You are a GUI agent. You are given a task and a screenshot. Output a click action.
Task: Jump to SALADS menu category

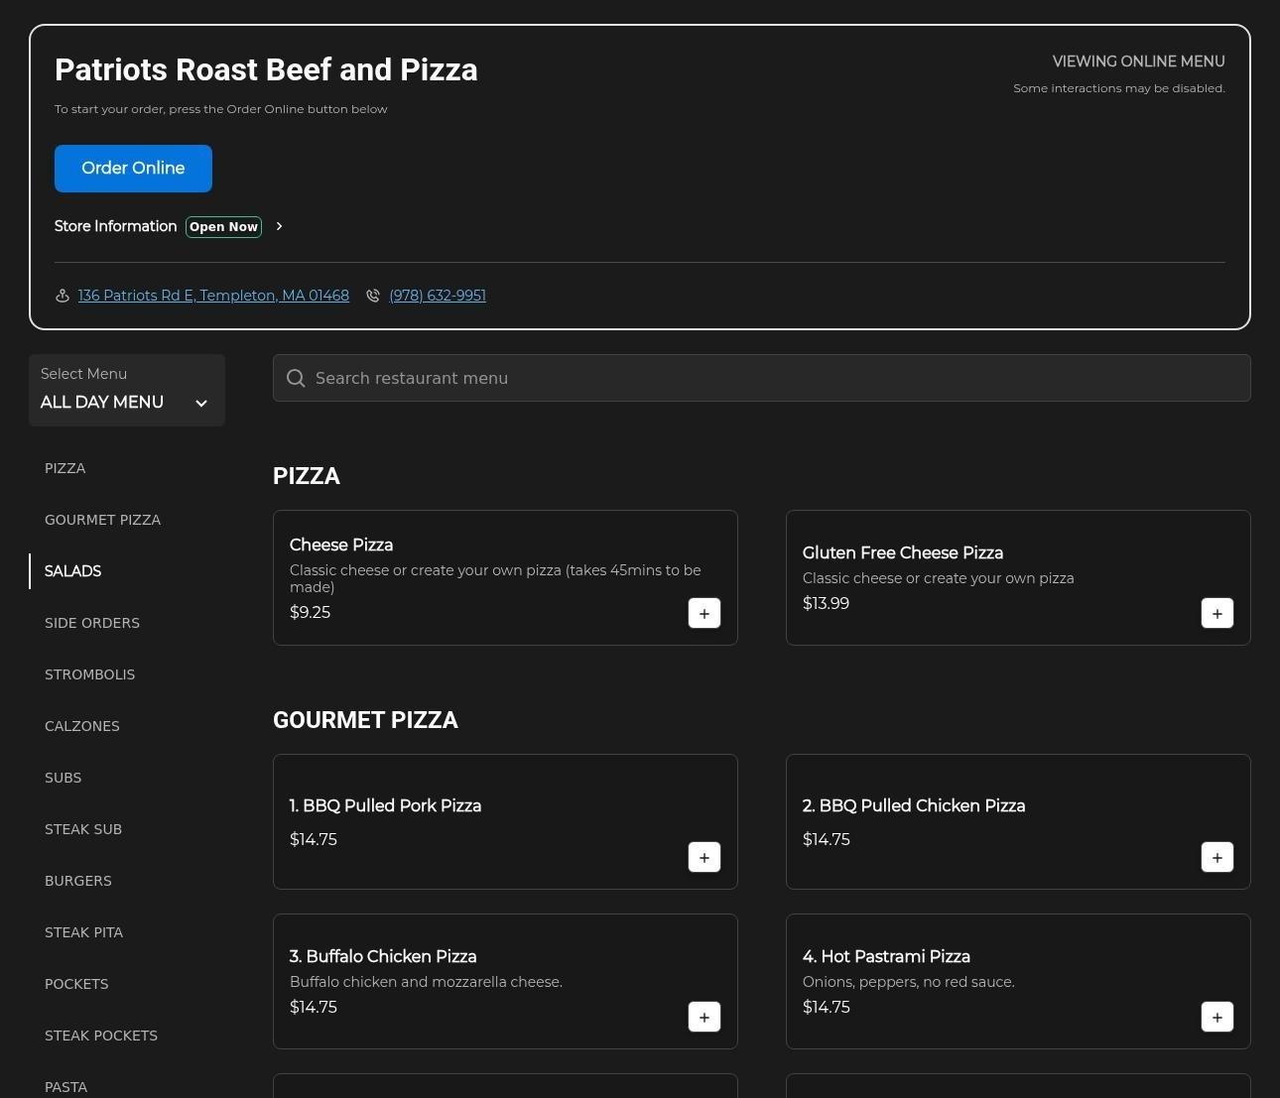coord(72,571)
